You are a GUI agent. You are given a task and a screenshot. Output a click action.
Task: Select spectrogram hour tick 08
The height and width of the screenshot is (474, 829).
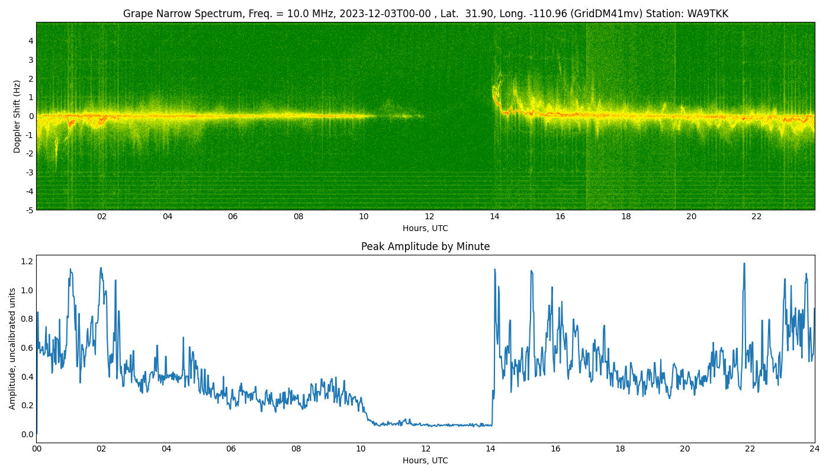coord(298,217)
